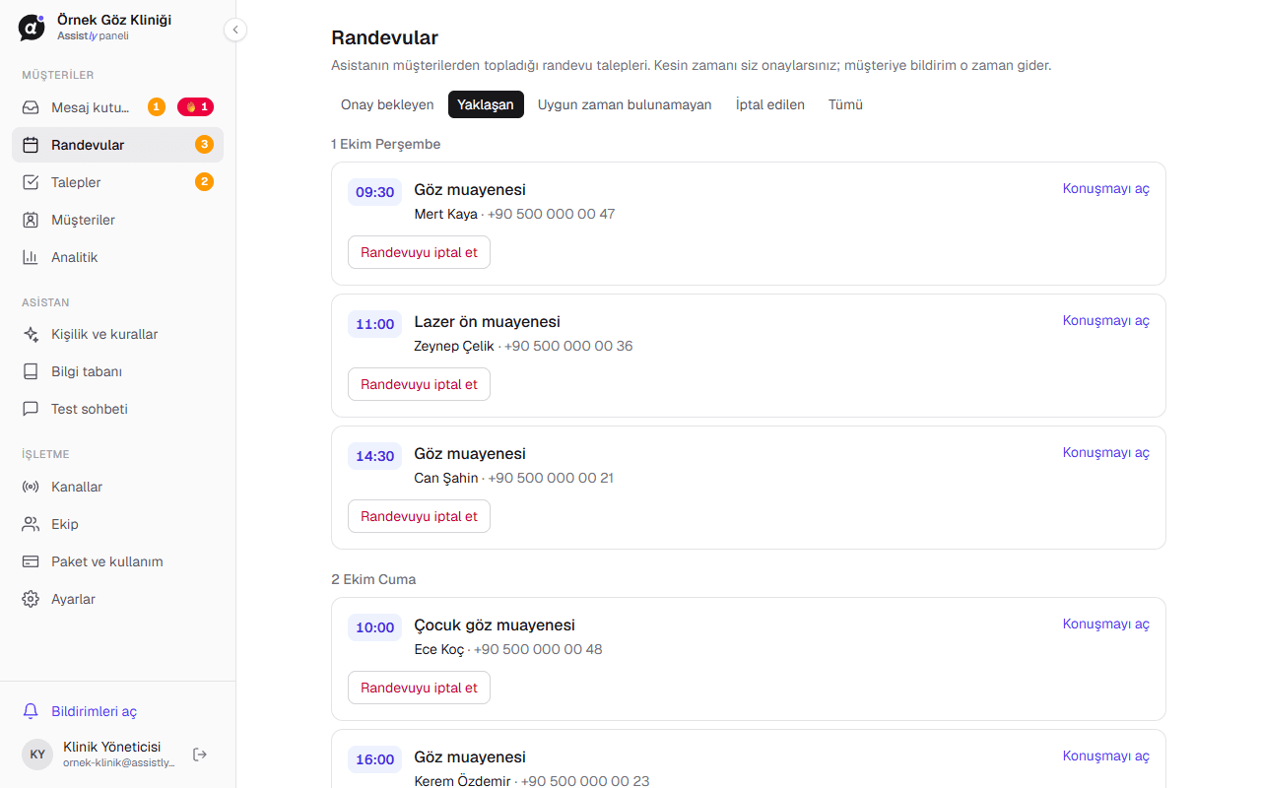The height and width of the screenshot is (788, 1261).
Task: Switch to the İptal edilen tab
Action: [770, 104]
